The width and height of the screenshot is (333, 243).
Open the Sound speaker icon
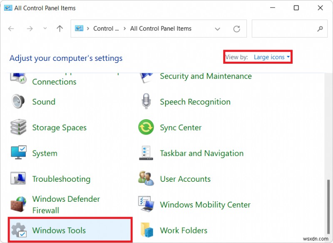(x=18, y=102)
